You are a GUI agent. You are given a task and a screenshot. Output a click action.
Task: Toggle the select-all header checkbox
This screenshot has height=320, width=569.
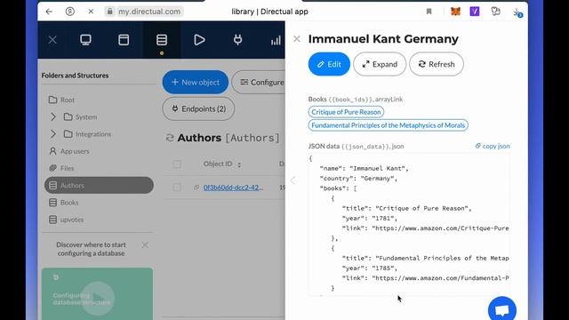[177, 164]
